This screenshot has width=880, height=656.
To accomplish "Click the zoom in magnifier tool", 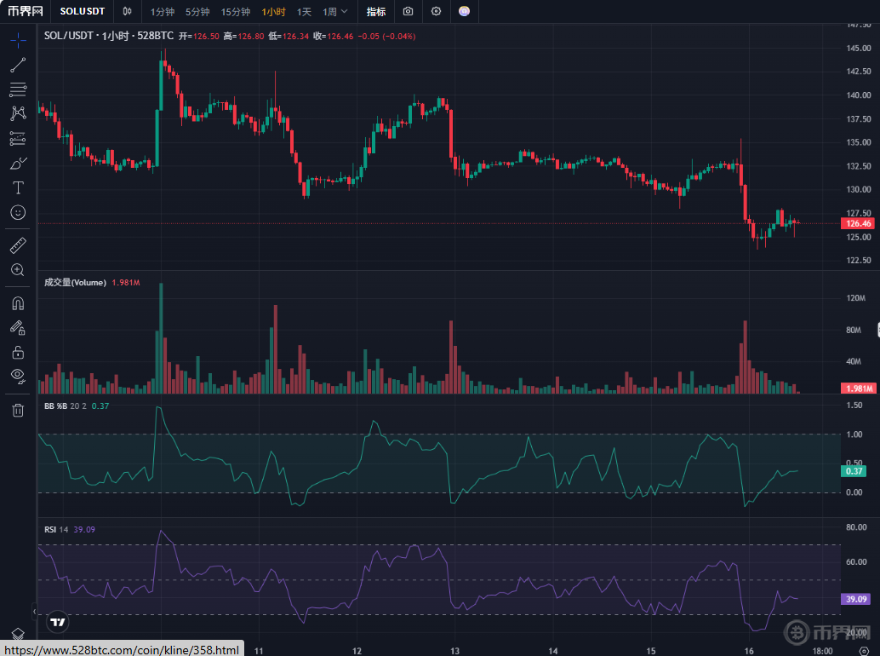I will (18, 270).
